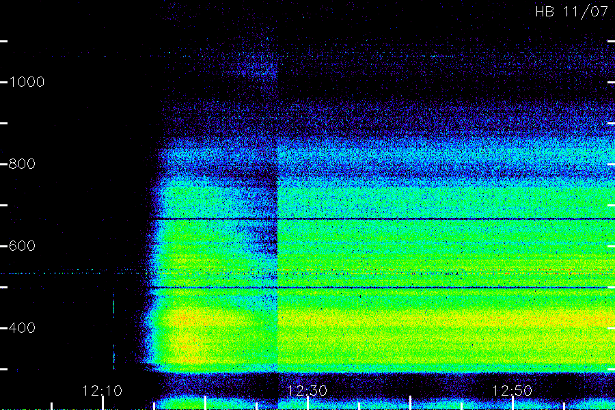Click the HB 11/07 station date label
The image size is (615, 410).
(x=571, y=12)
